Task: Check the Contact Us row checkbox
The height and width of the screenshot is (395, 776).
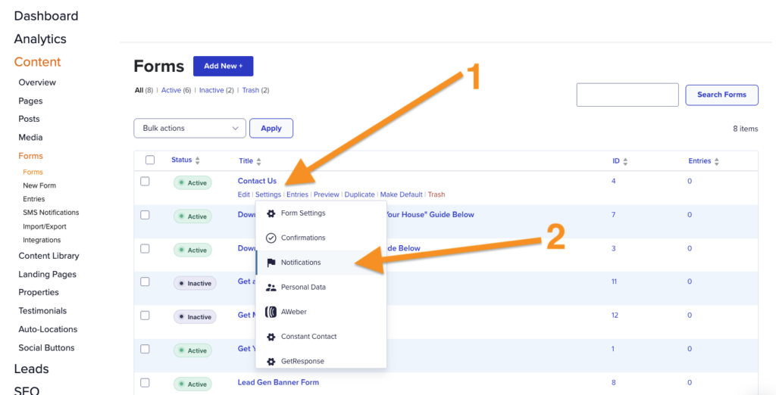Action: click(x=145, y=182)
